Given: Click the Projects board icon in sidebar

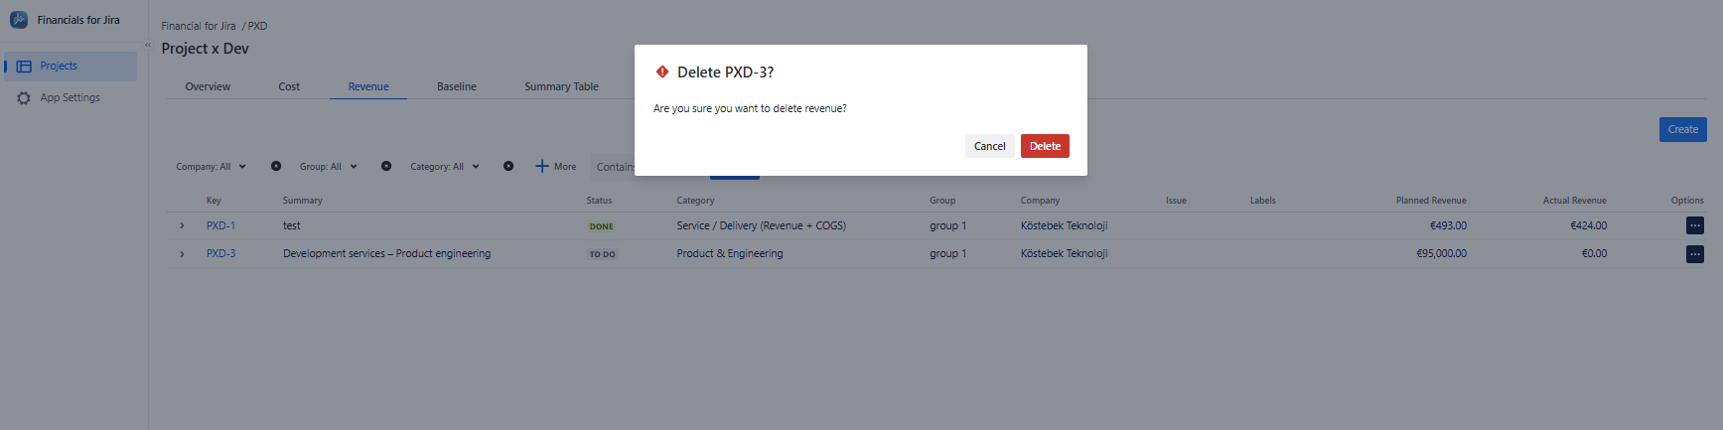Looking at the screenshot, I should tap(24, 67).
